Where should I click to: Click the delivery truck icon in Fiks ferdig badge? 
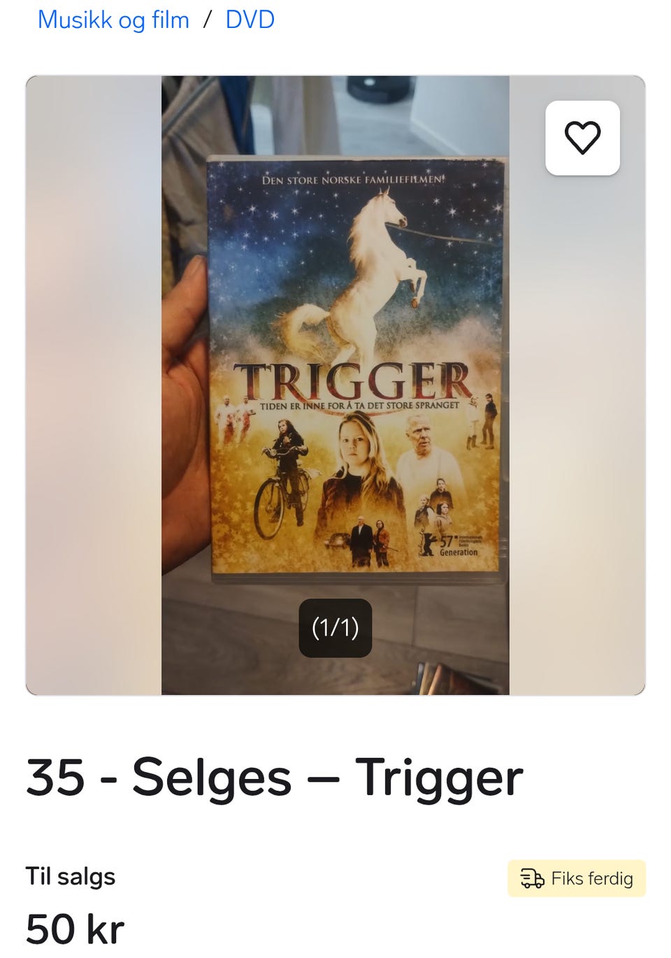click(x=533, y=878)
